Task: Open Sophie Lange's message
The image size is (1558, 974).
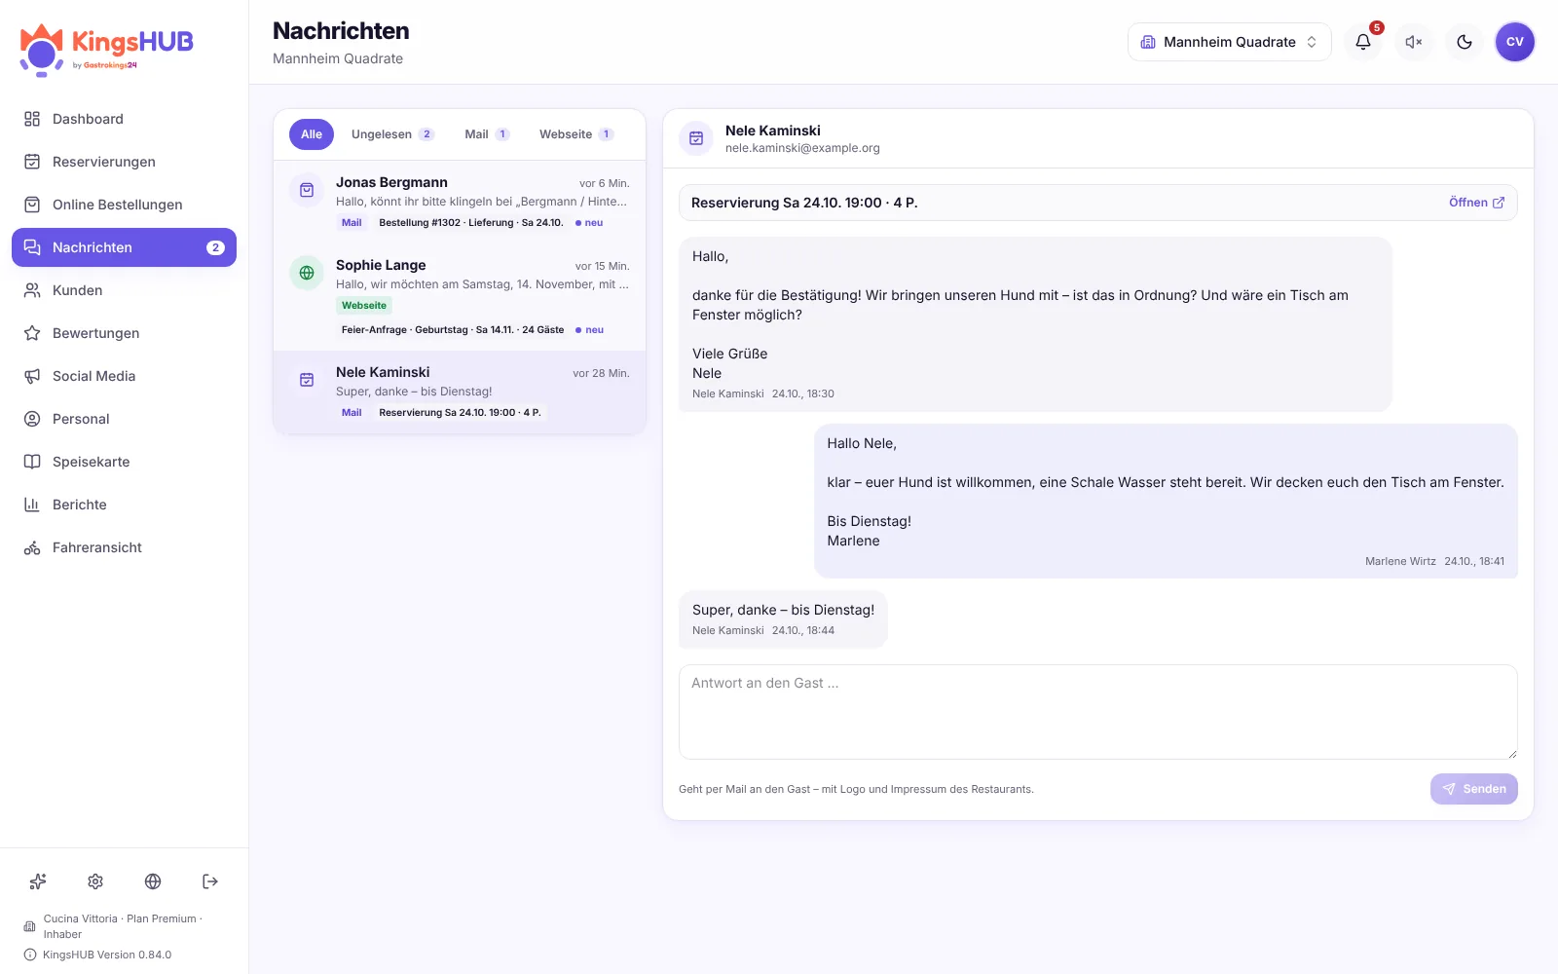Action: [x=460, y=297]
